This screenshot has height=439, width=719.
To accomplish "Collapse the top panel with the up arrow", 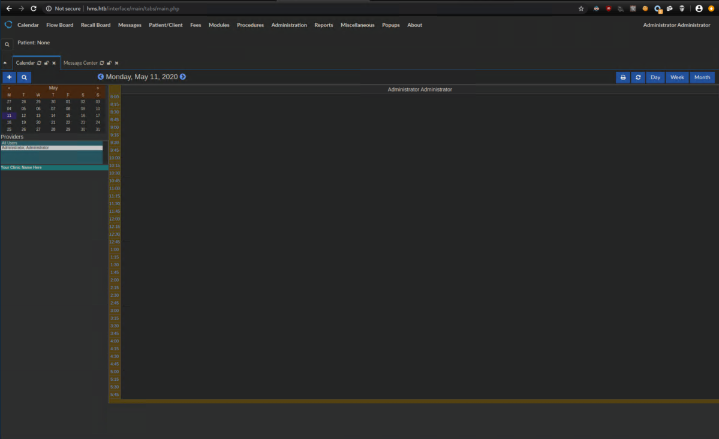I will (x=5, y=63).
